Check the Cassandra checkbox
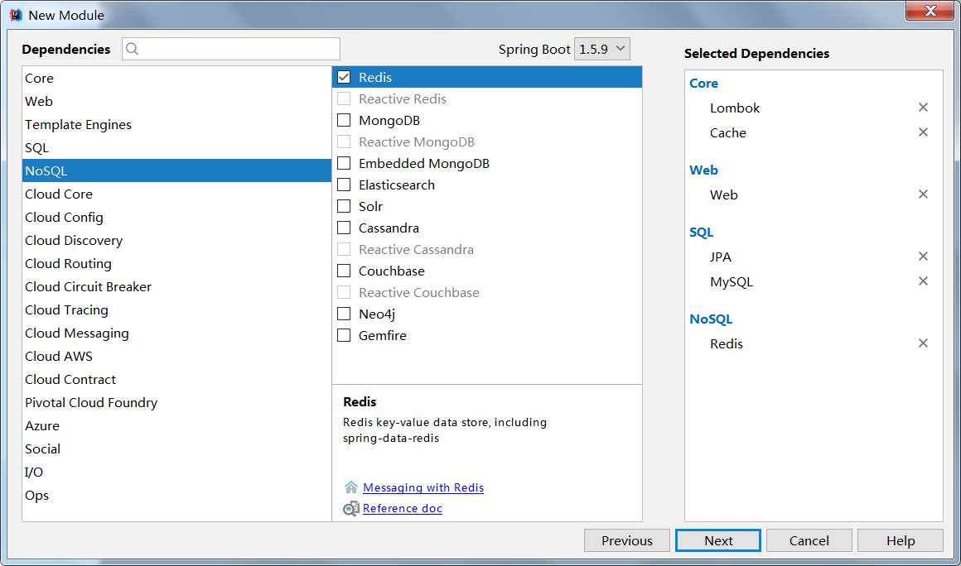 click(x=344, y=228)
